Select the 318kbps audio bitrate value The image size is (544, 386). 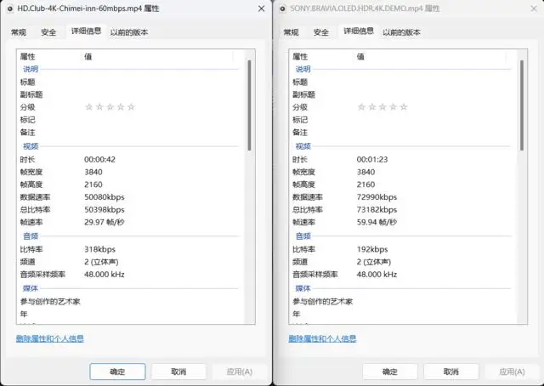click(100, 249)
